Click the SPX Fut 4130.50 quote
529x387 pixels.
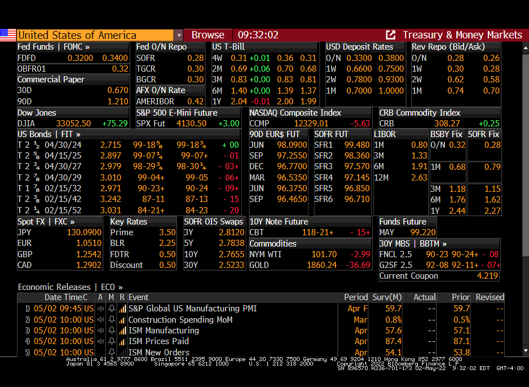(x=188, y=124)
